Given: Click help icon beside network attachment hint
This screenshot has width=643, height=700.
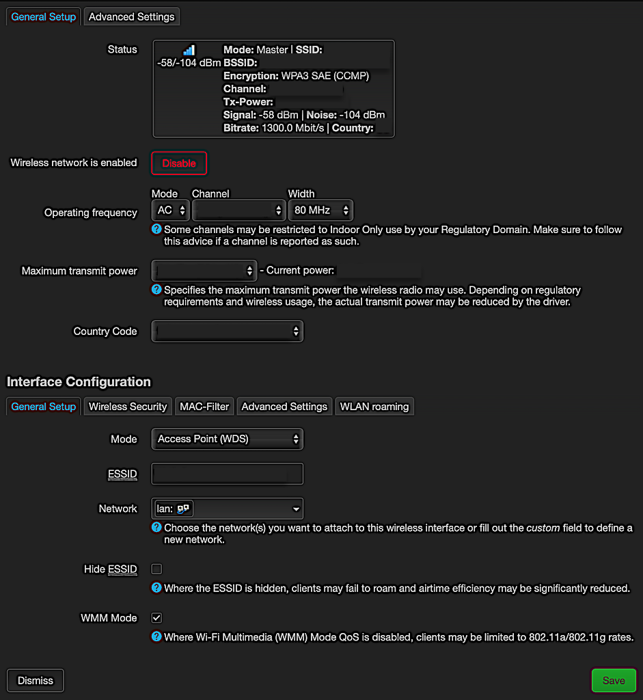Looking at the screenshot, I should click(x=156, y=528).
